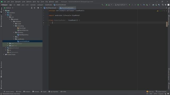Open the Refactor menu
The width and height of the screenshot is (170, 95).
click(29, 2)
